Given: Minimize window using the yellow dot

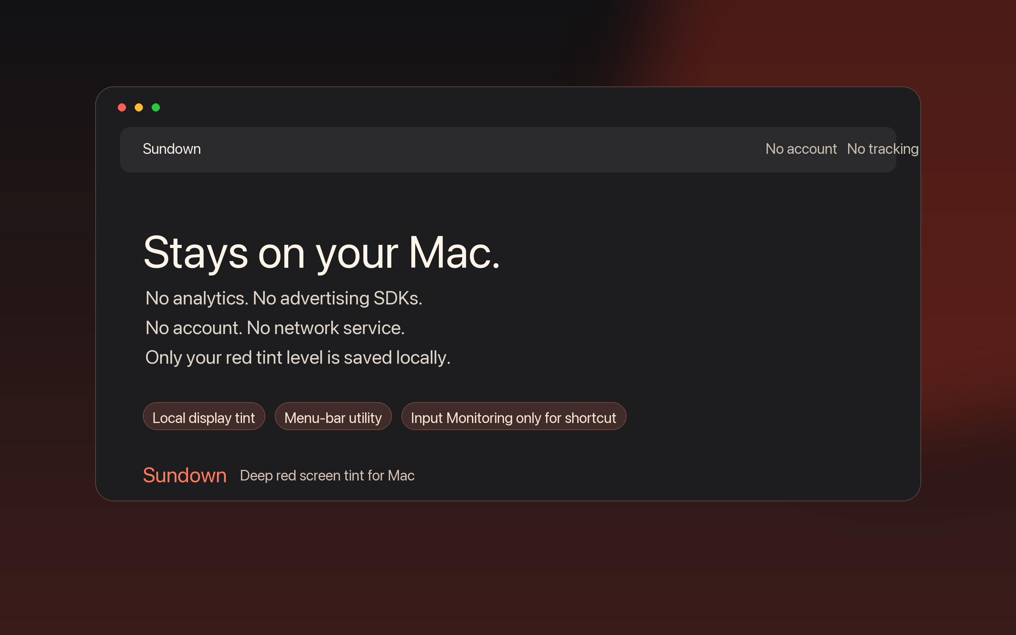Looking at the screenshot, I should tap(139, 108).
